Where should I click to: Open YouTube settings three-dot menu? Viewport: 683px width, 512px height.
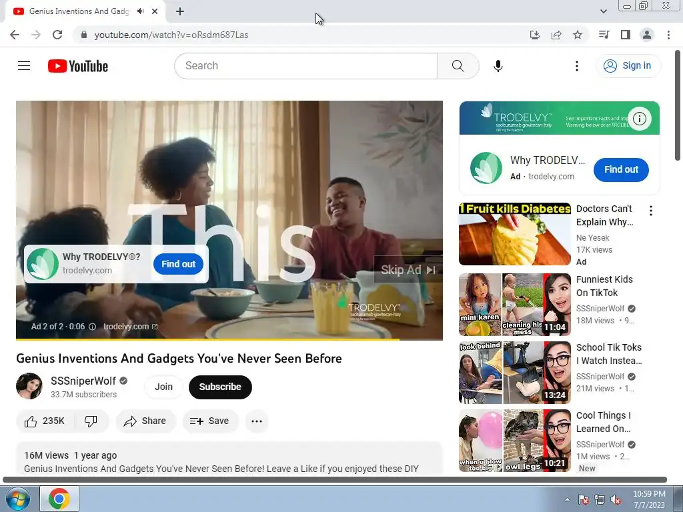(577, 66)
